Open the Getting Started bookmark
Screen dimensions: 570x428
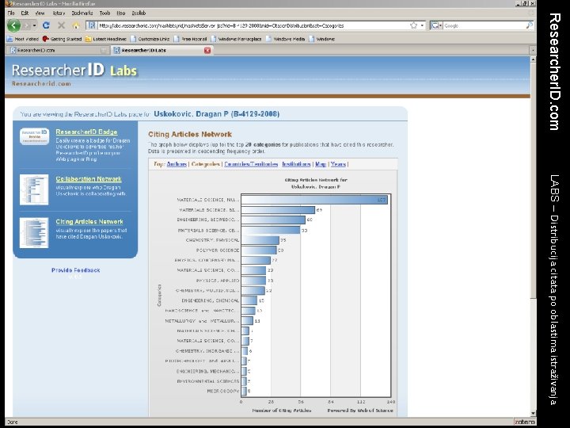tap(63, 39)
